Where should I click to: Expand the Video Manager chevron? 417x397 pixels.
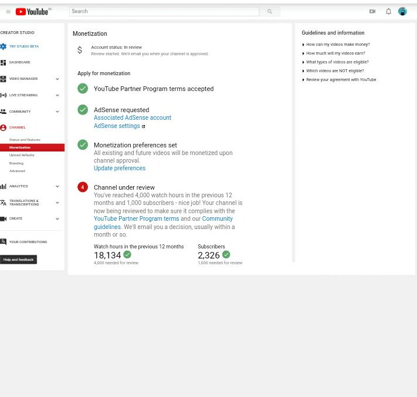57,79
